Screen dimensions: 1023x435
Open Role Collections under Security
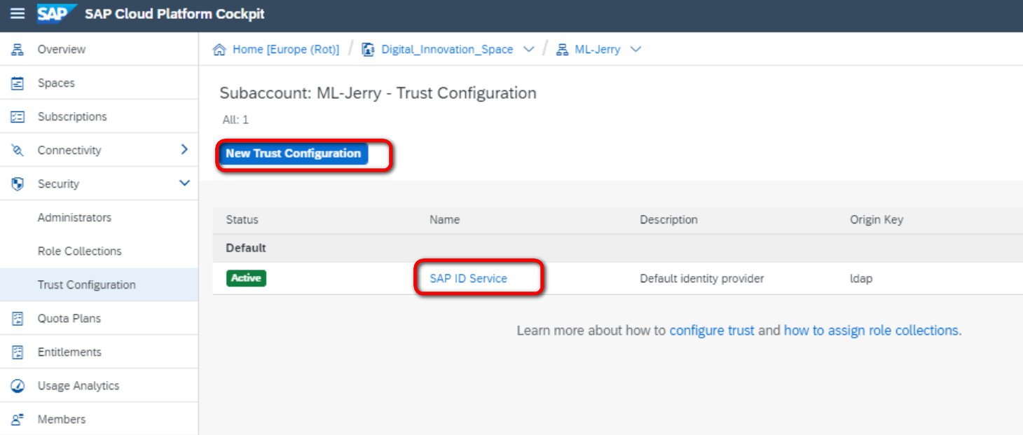(x=99, y=251)
